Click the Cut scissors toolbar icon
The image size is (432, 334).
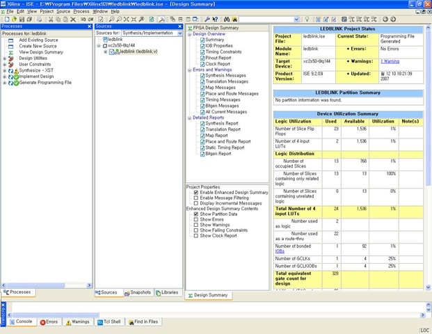click(51, 19)
